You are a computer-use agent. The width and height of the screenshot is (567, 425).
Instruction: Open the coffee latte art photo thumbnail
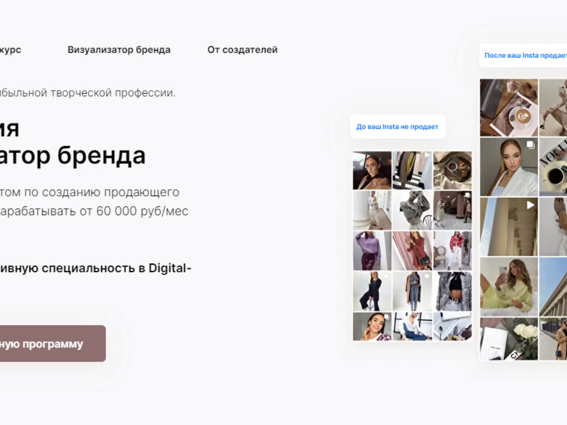(509, 108)
